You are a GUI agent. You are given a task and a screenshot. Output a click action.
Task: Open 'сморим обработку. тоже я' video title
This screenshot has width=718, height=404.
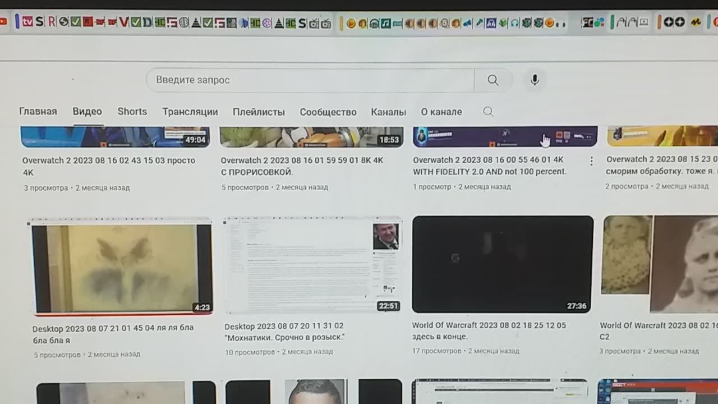click(662, 165)
